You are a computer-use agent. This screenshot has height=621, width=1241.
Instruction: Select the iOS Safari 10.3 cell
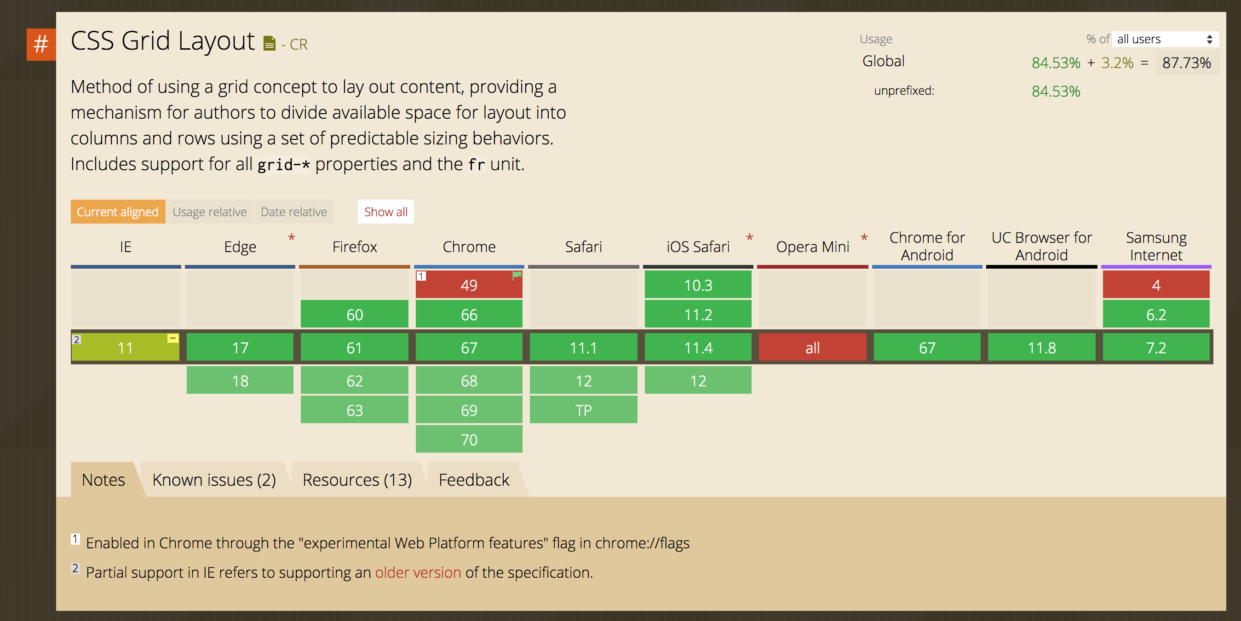point(698,285)
